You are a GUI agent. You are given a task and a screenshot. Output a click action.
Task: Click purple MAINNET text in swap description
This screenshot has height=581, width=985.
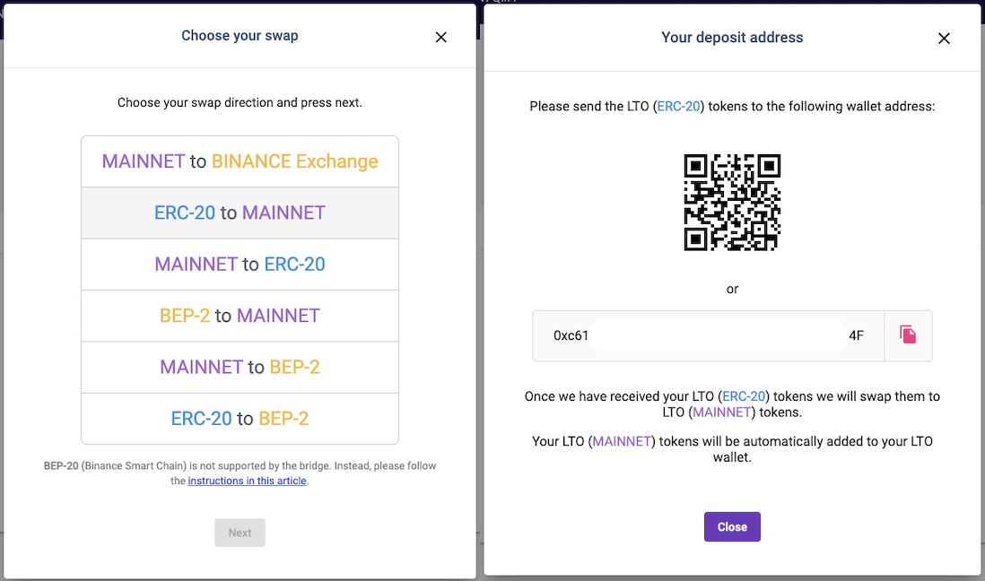coord(721,412)
